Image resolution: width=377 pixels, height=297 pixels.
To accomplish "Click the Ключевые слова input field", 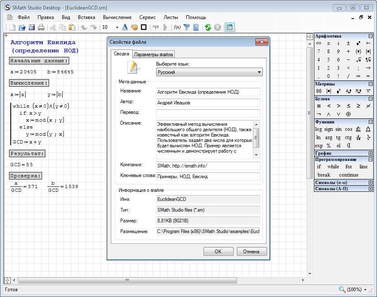I will (x=208, y=177).
